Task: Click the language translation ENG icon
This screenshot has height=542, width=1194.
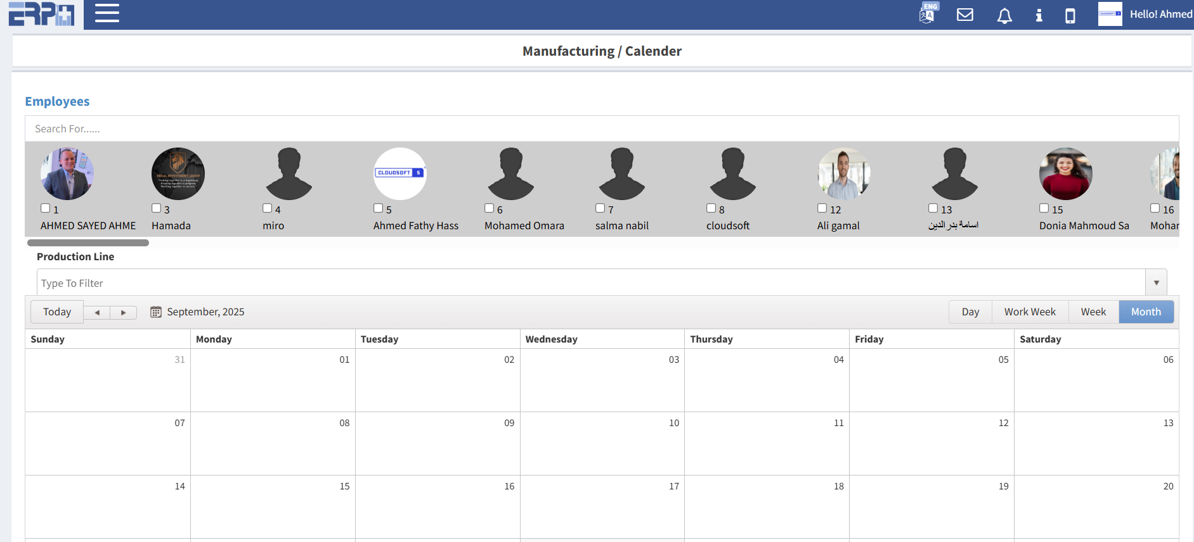Action: 928,13
